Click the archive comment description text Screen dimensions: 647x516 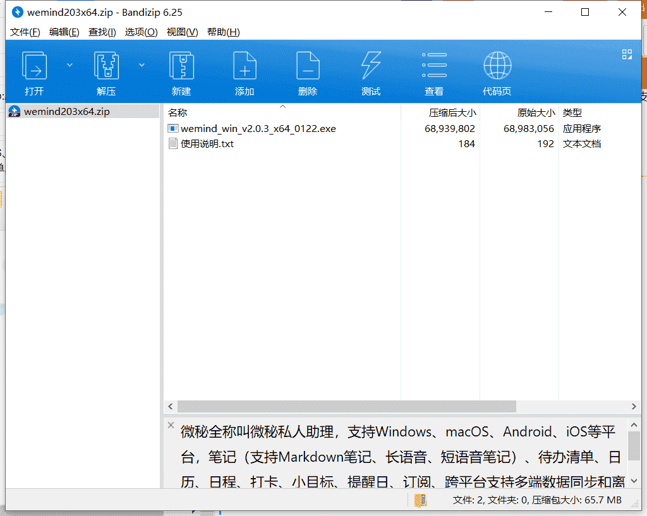pos(402,457)
